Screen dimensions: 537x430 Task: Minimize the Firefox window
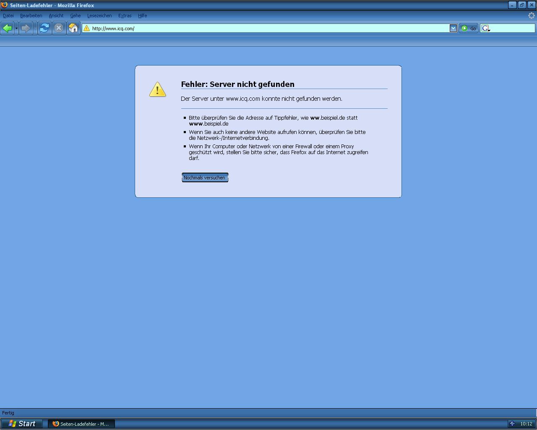coord(512,5)
